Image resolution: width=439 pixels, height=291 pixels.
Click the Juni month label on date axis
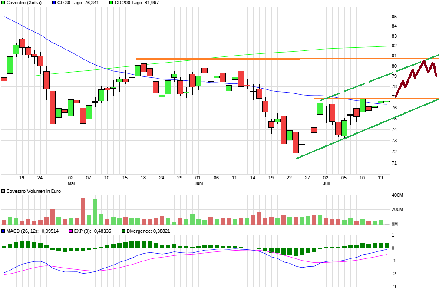[x=198, y=184]
